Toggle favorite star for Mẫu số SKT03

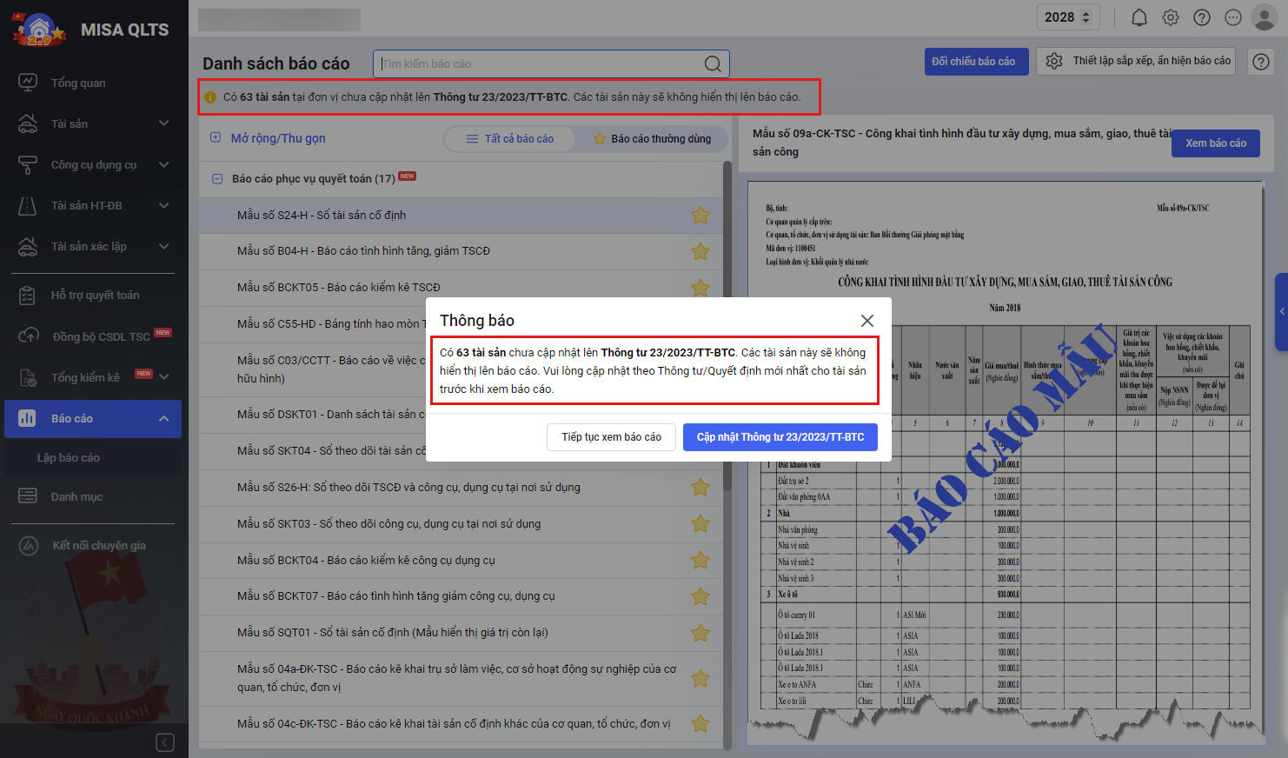pos(700,523)
